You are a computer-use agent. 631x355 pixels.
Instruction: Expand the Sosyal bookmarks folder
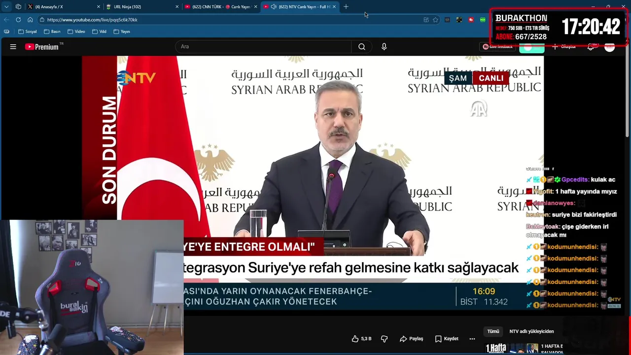(27, 32)
